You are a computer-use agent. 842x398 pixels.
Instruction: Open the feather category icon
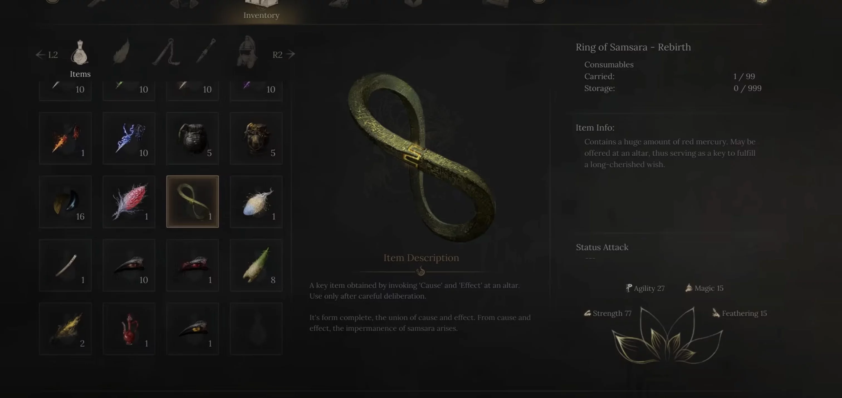(x=122, y=51)
